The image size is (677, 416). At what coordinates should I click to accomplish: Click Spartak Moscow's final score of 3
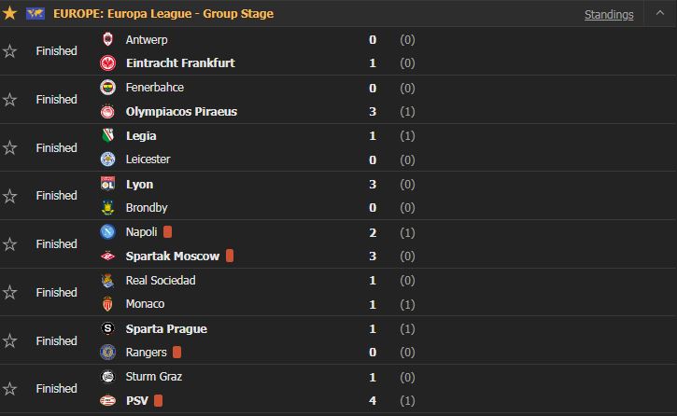[373, 257]
